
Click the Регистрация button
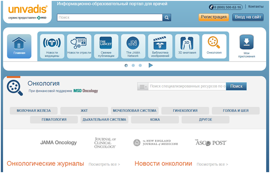click(x=214, y=17)
